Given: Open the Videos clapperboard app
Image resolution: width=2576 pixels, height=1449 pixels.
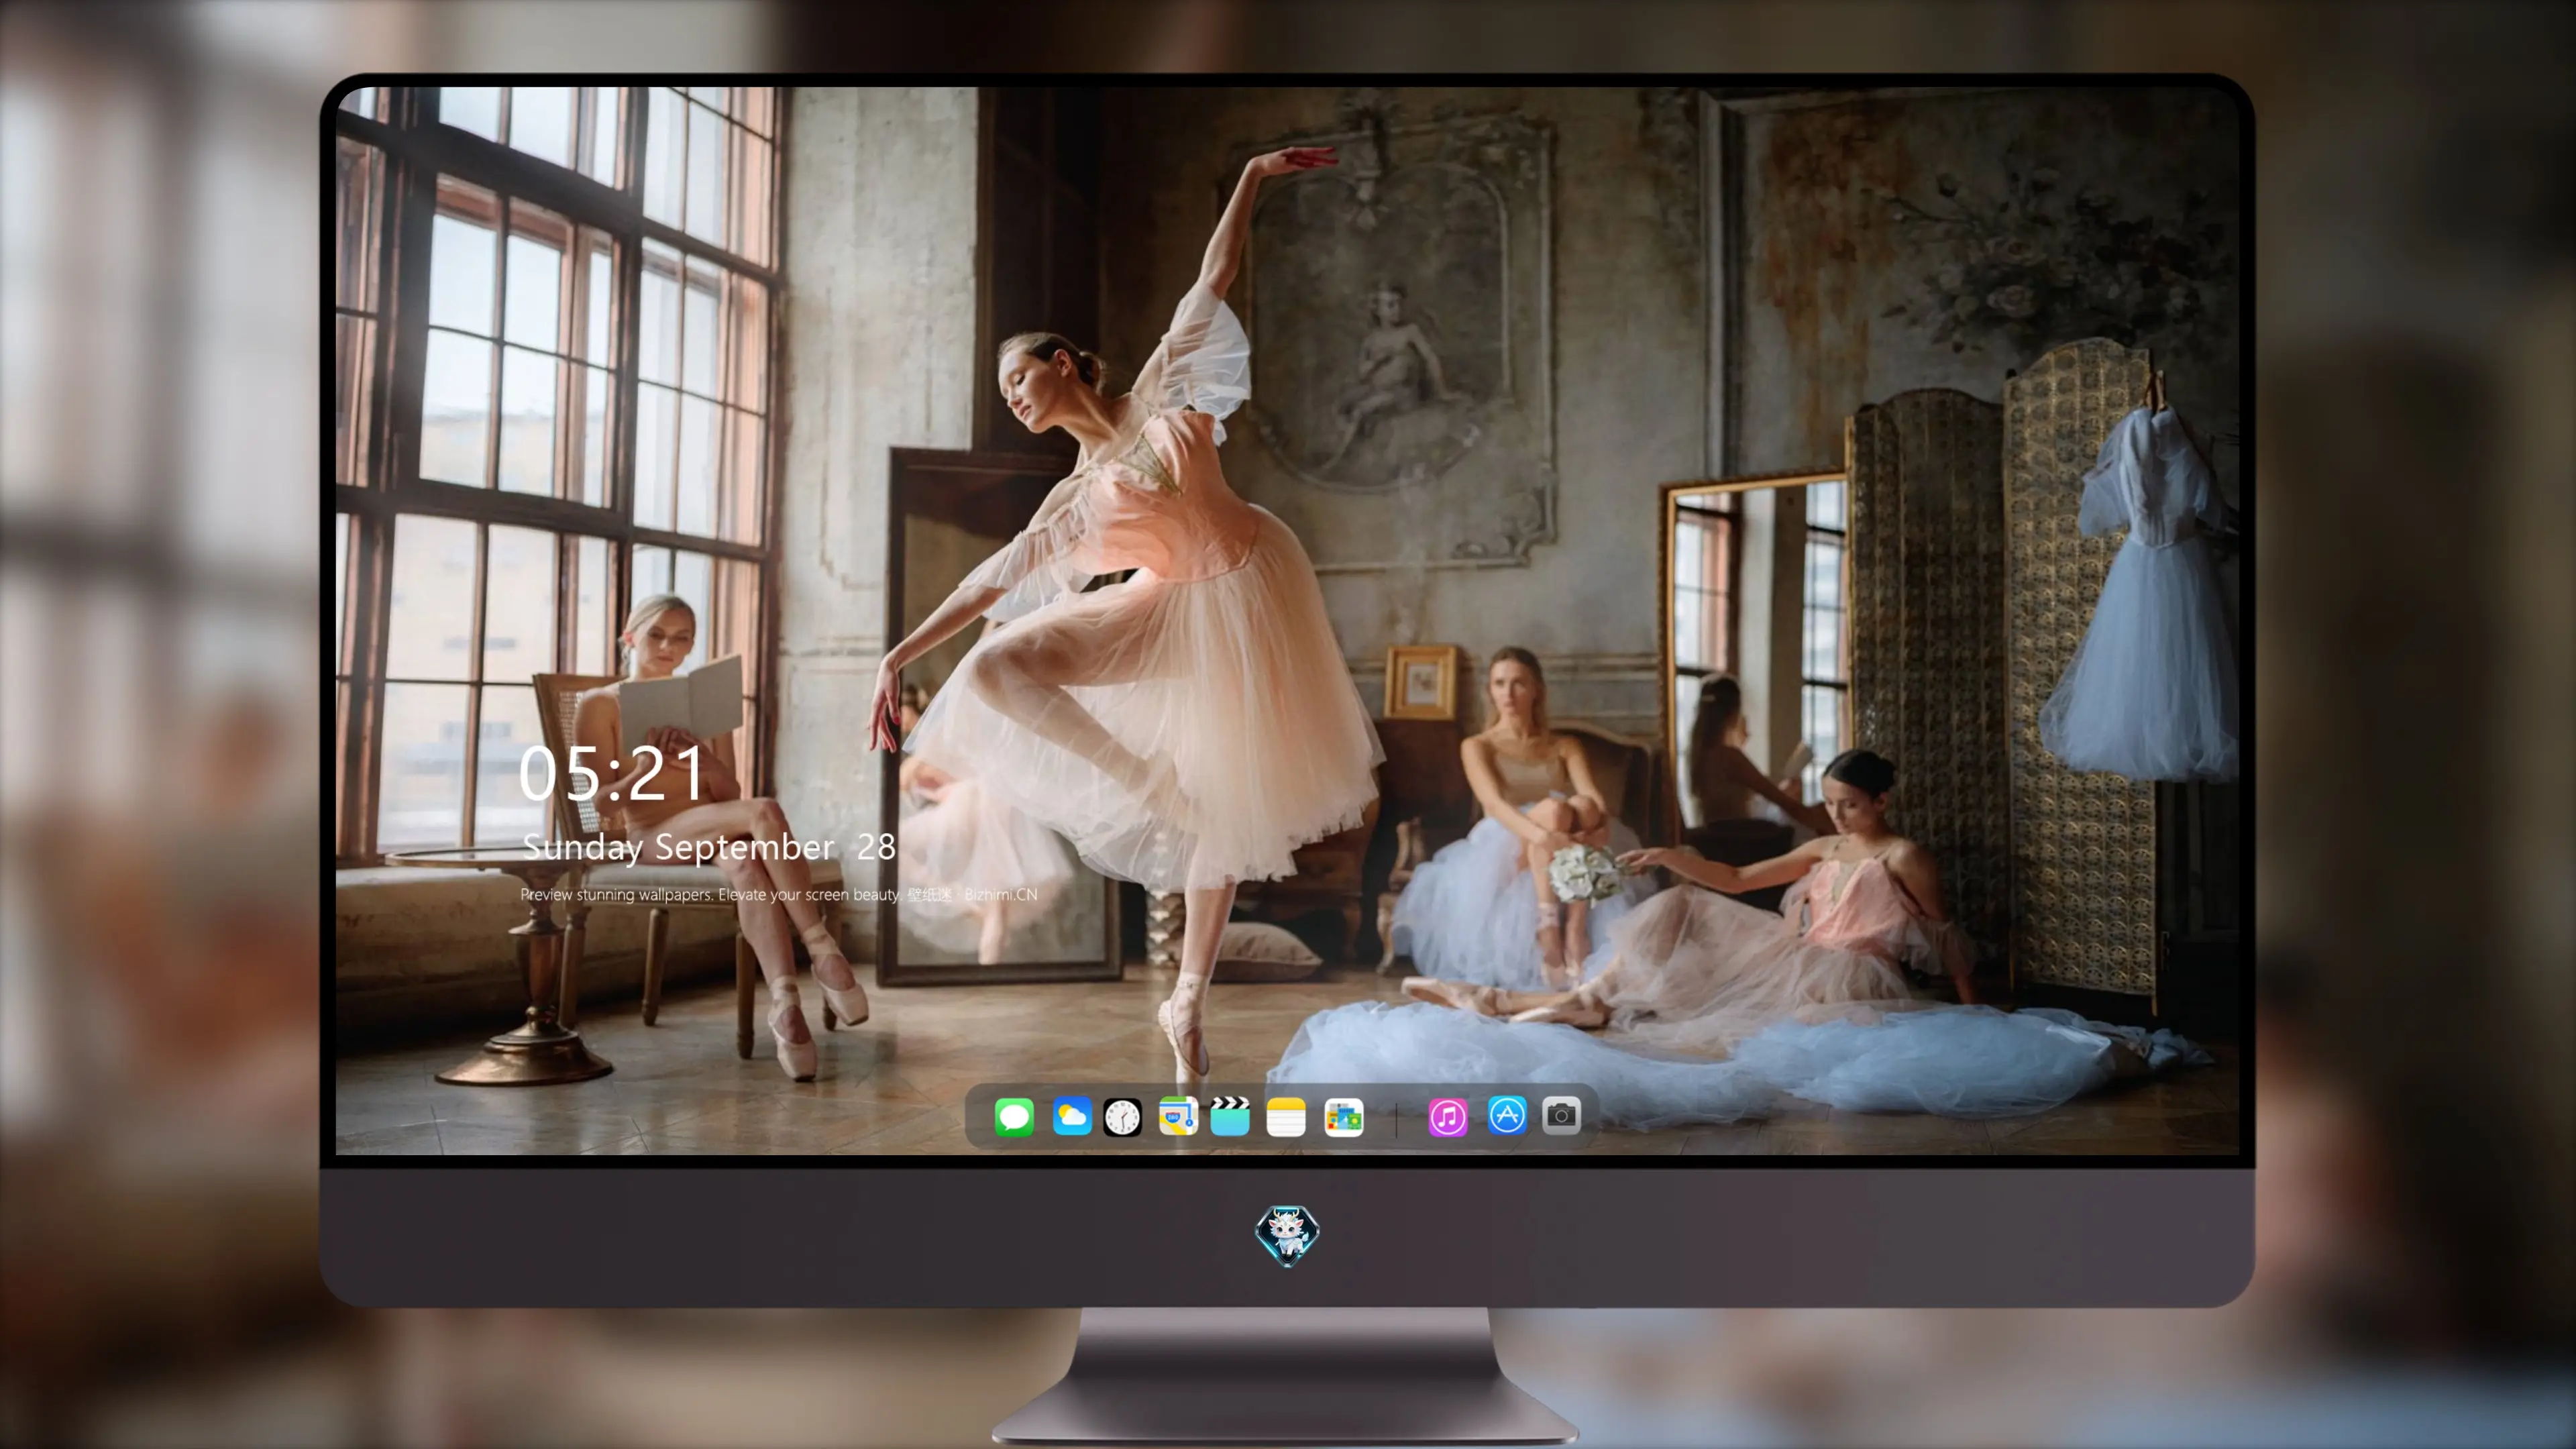Looking at the screenshot, I should pyautogui.click(x=1230, y=1116).
